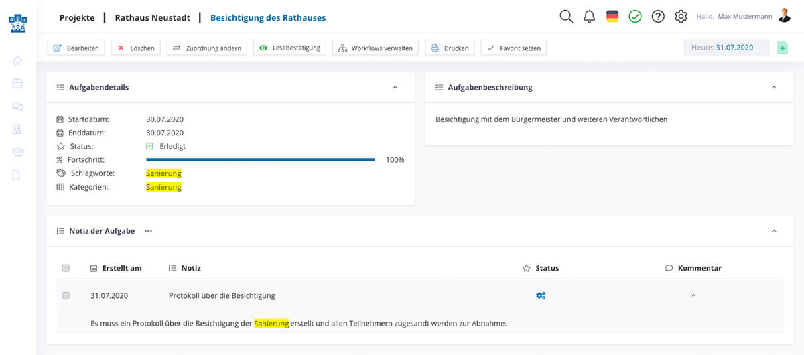The image size is (804, 355).
Task: Click the notifications bell icon
Action: (x=589, y=17)
